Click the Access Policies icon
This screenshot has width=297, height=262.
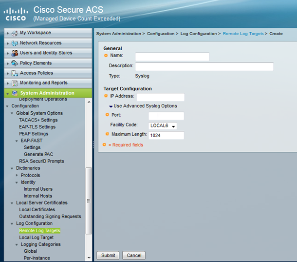click(x=15, y=73)
